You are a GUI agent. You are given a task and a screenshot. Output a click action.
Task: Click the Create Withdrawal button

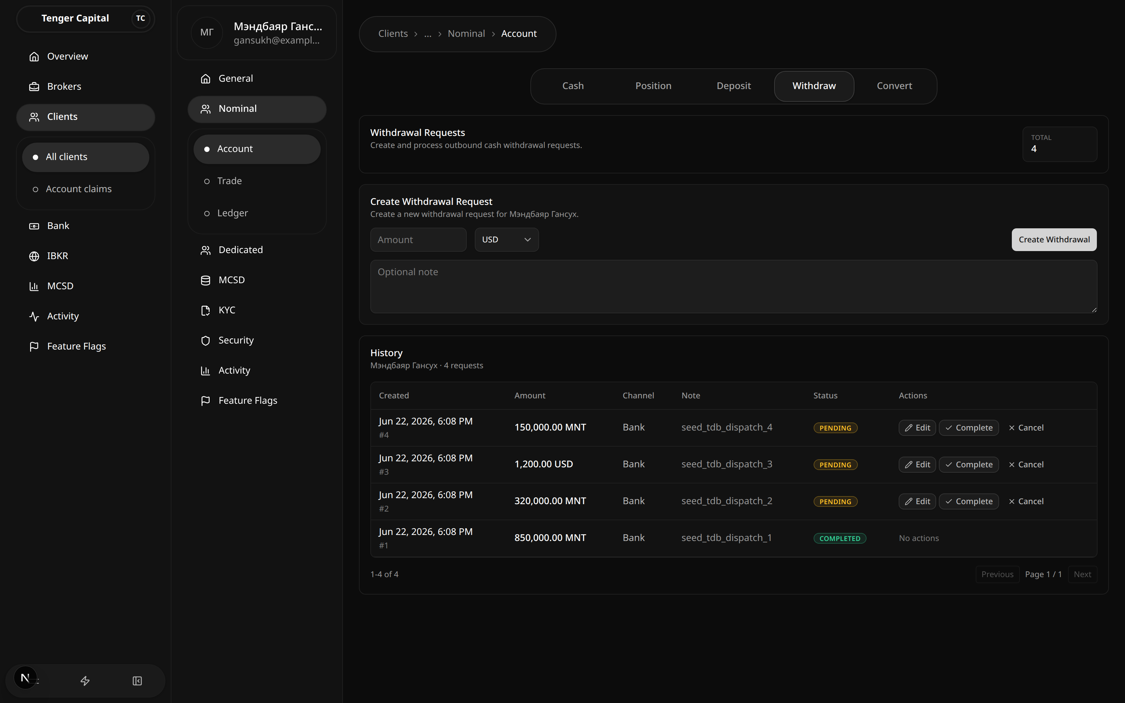click(1054, 239)
